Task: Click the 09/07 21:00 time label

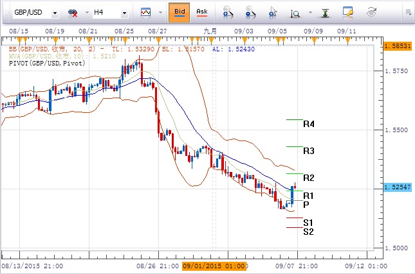Action: click(297, 266)
